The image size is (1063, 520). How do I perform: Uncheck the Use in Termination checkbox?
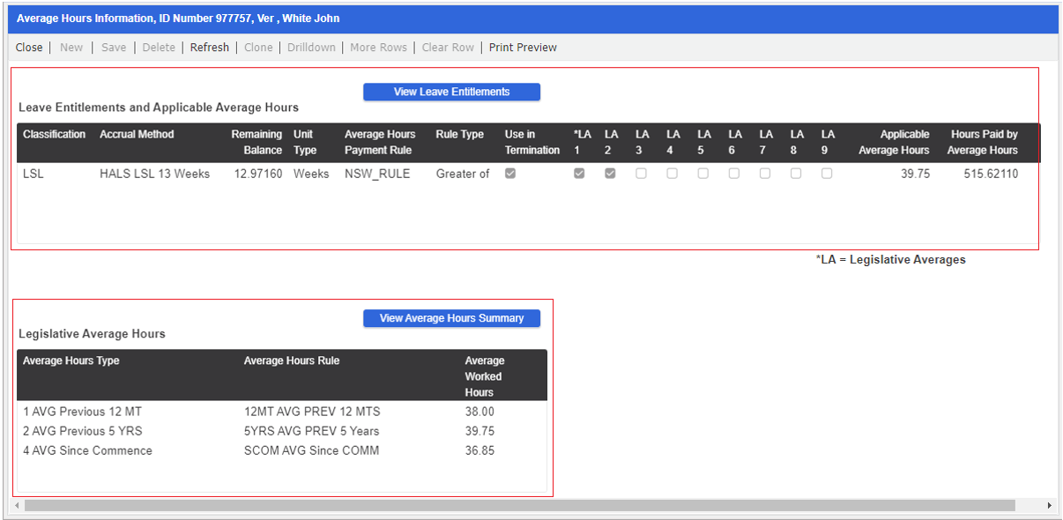click(x=509, y=173)
